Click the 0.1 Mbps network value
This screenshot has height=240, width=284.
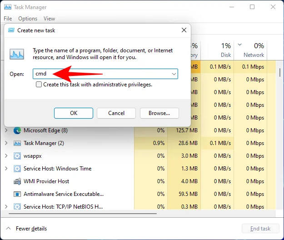(x=253, y=67)
